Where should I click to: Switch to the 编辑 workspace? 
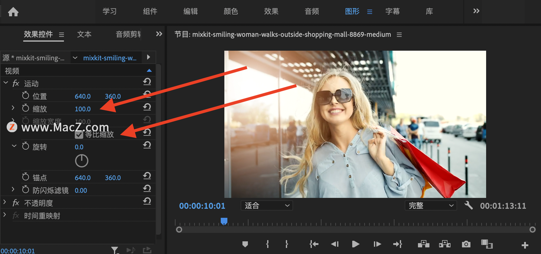(x=191, y=11)
